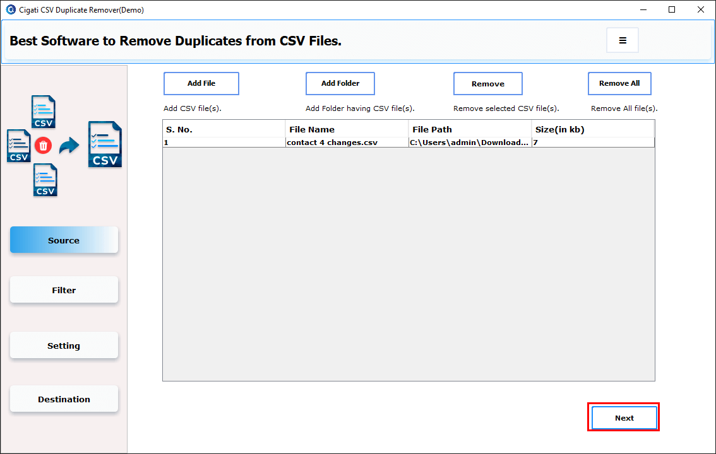The image size is (716, 454).
Task: Select the S. No. column header
Action: [x=224, y=129]
